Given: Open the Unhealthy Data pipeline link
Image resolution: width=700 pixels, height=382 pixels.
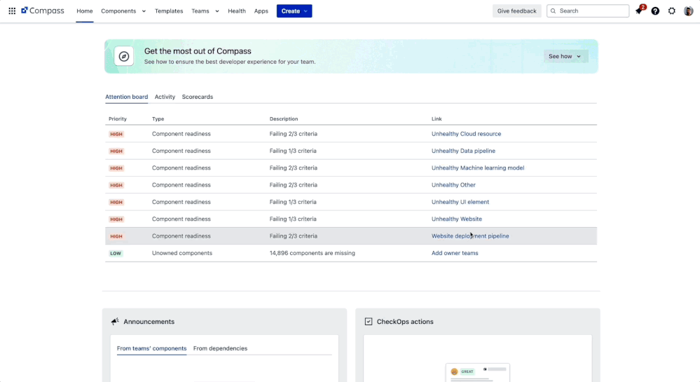Looking at the screenshot, I should pos(463,151).
